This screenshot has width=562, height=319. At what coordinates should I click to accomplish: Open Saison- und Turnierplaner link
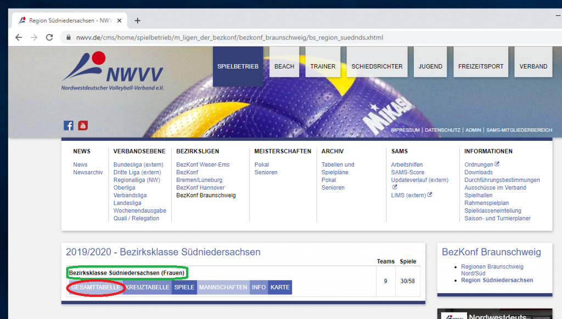[x=497, y=218]
